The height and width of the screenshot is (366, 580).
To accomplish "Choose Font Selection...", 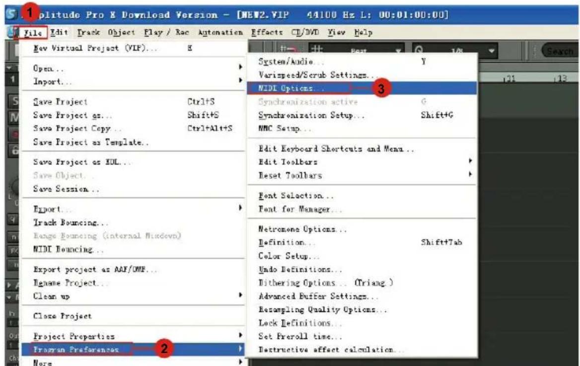I will click(362, 195).
